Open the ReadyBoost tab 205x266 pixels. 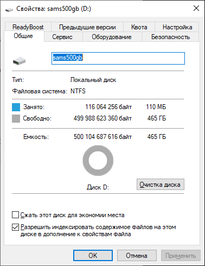(28, 27)
